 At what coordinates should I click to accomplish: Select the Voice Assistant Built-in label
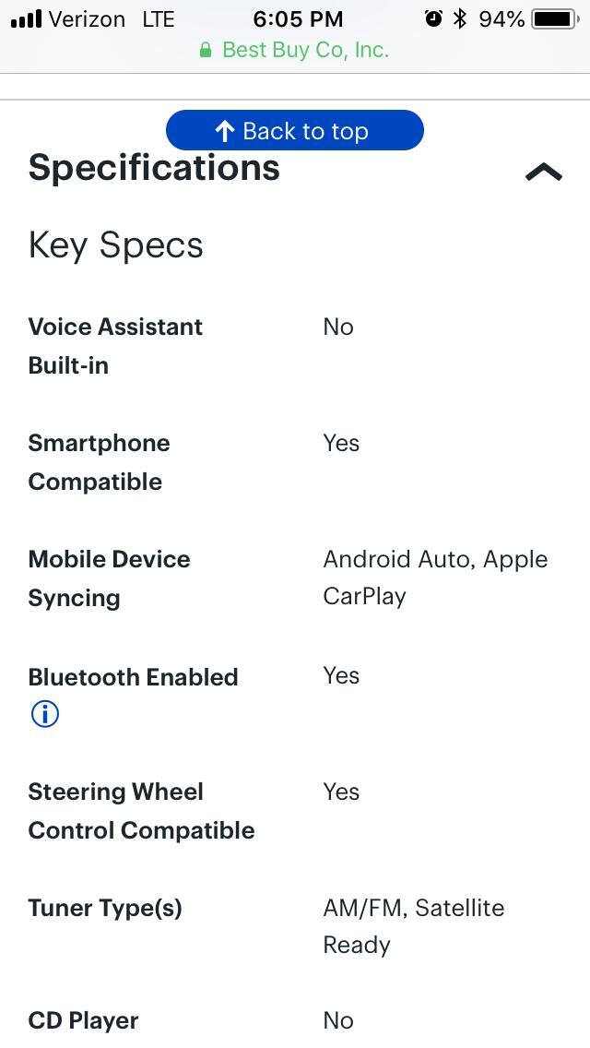point(115,346)
